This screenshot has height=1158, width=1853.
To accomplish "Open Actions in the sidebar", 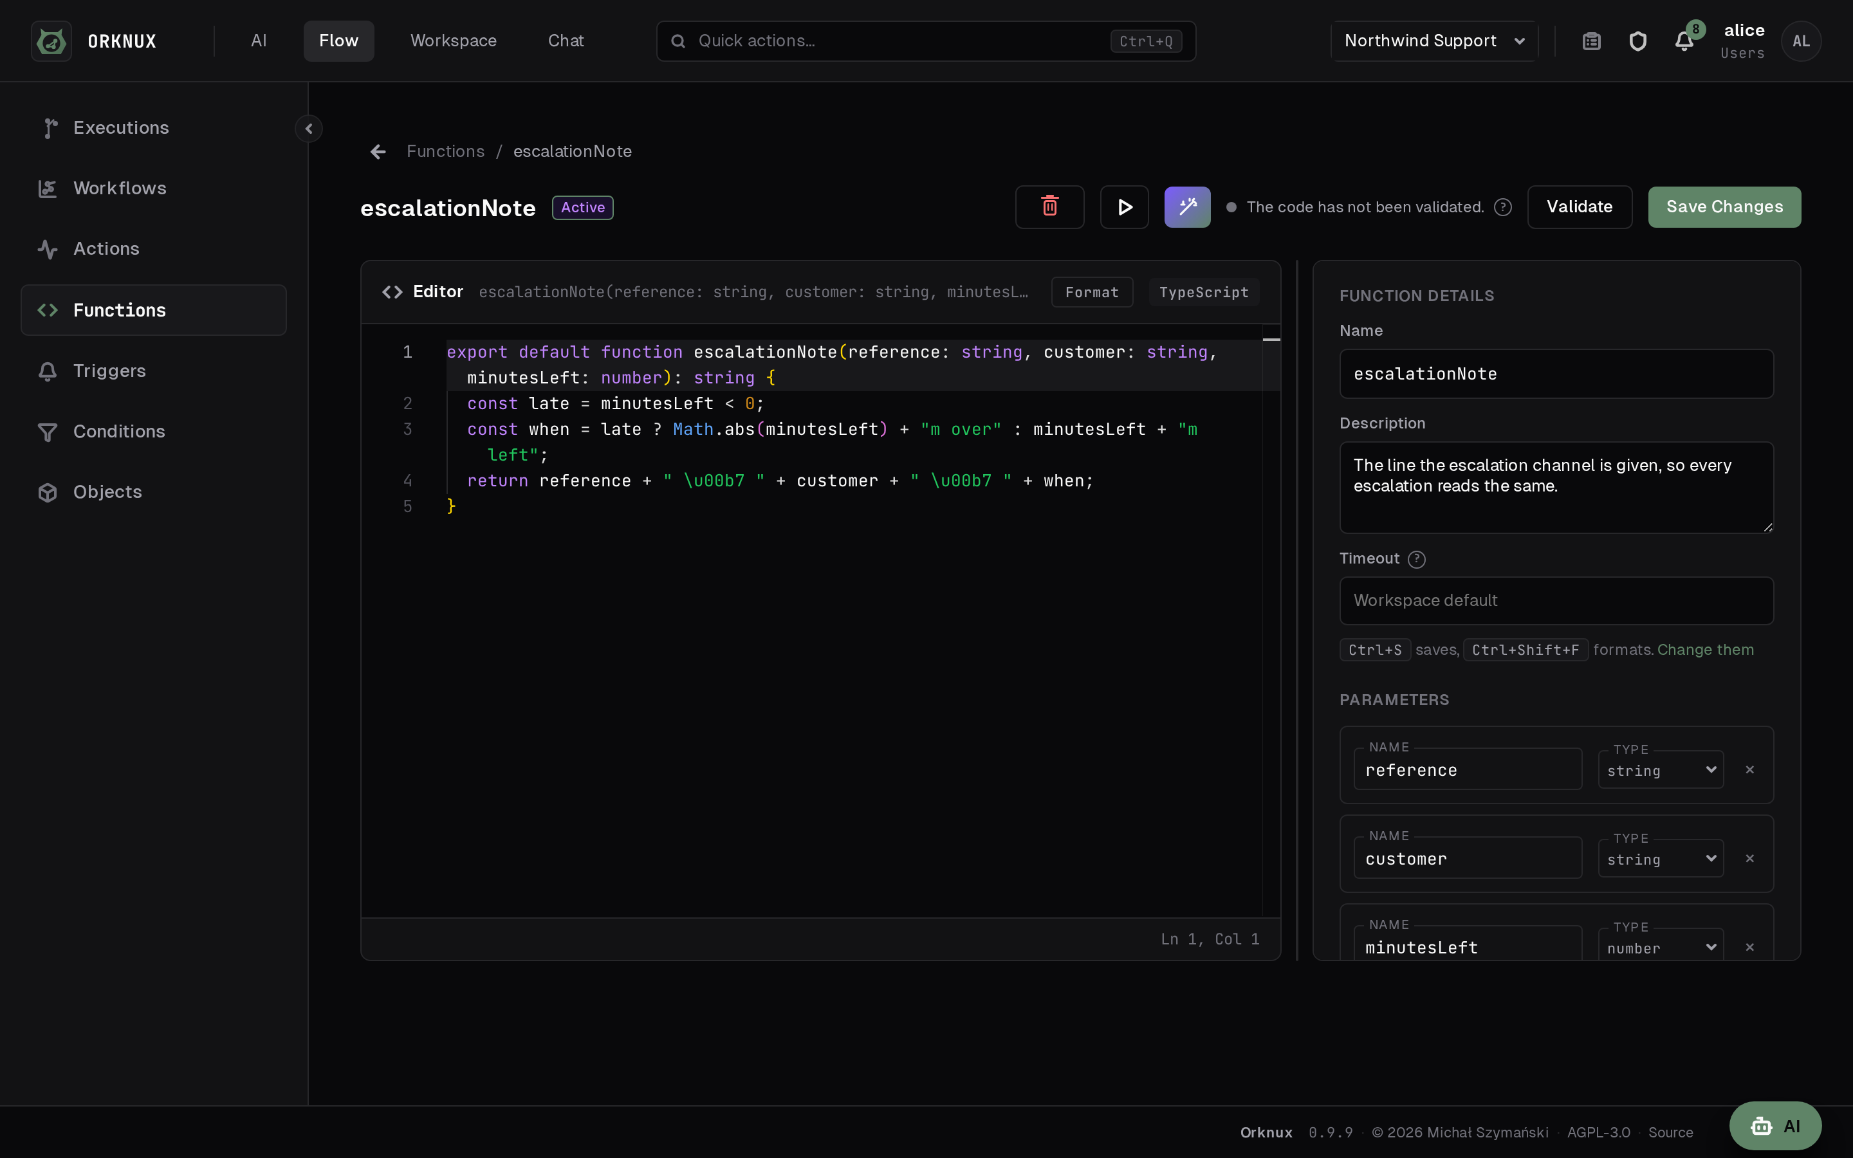I will click(x=154, y=249).
